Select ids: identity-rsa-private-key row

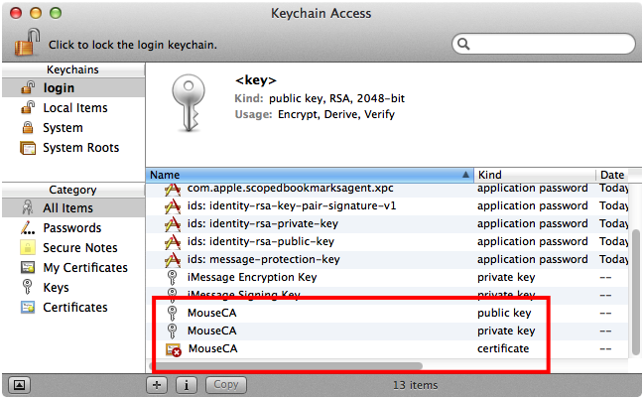pyautogui.click(x=387, y=223)
